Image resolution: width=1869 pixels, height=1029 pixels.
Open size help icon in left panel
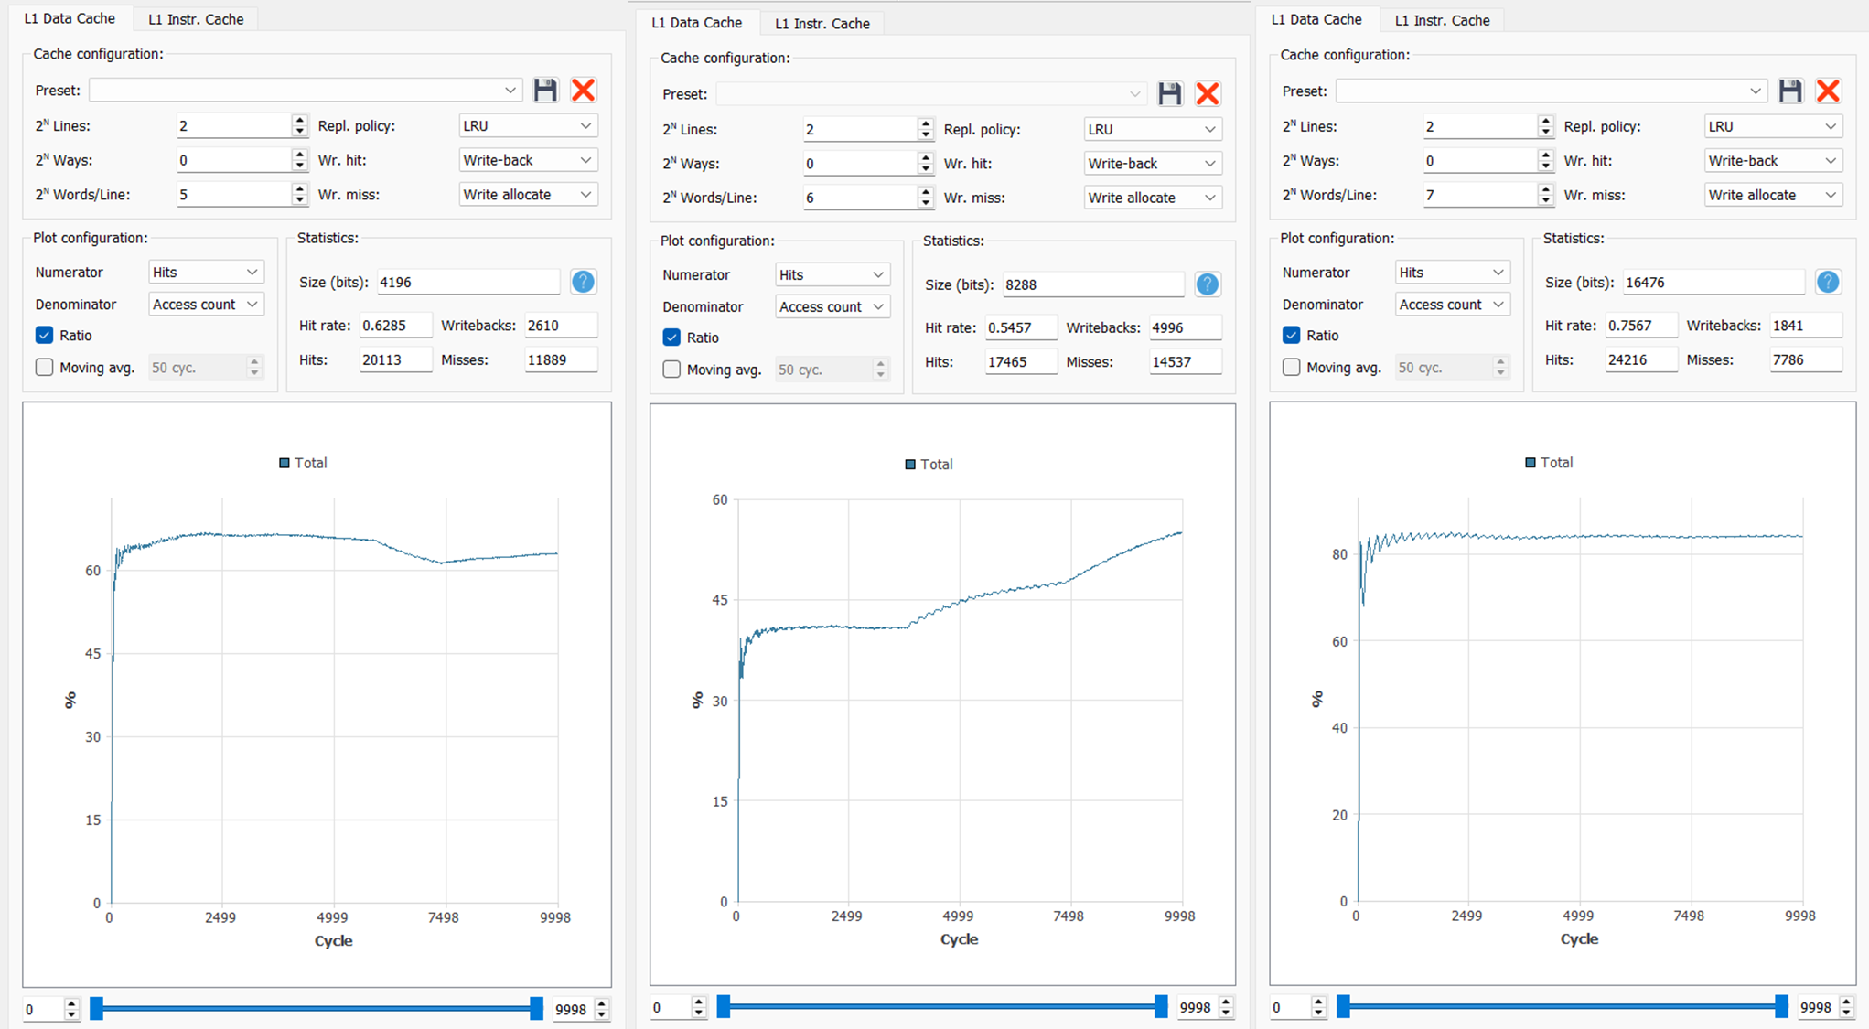pos(583,282)
